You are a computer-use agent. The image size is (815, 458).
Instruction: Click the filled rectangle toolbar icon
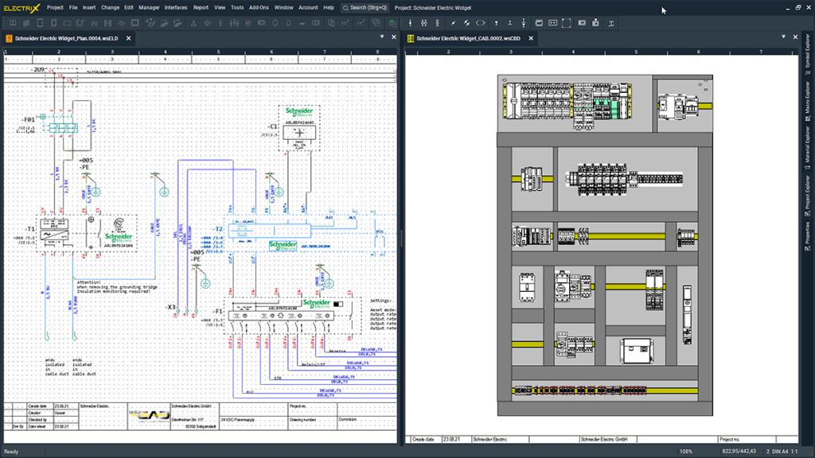point(582,23)
